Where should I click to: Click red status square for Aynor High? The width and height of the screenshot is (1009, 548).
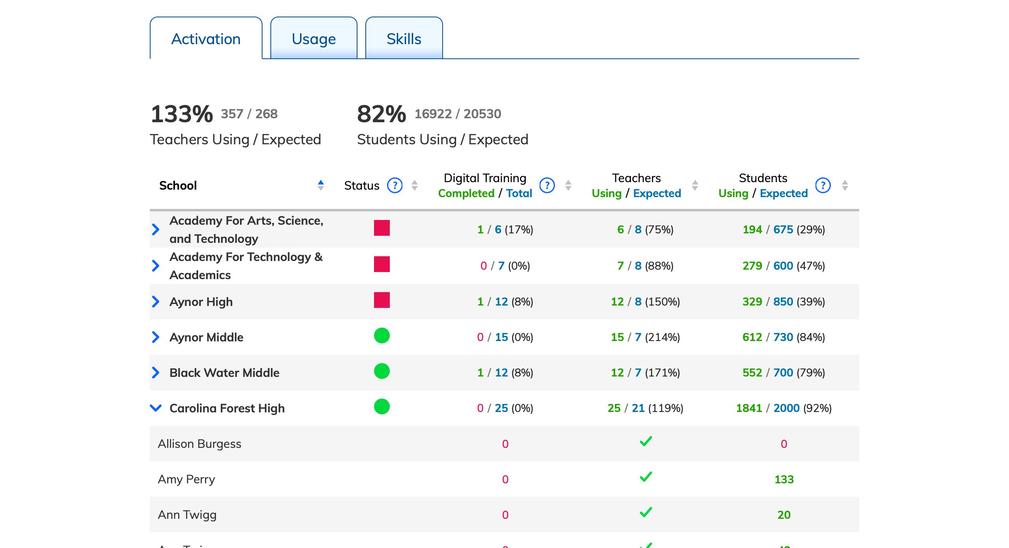click(382, 300)
